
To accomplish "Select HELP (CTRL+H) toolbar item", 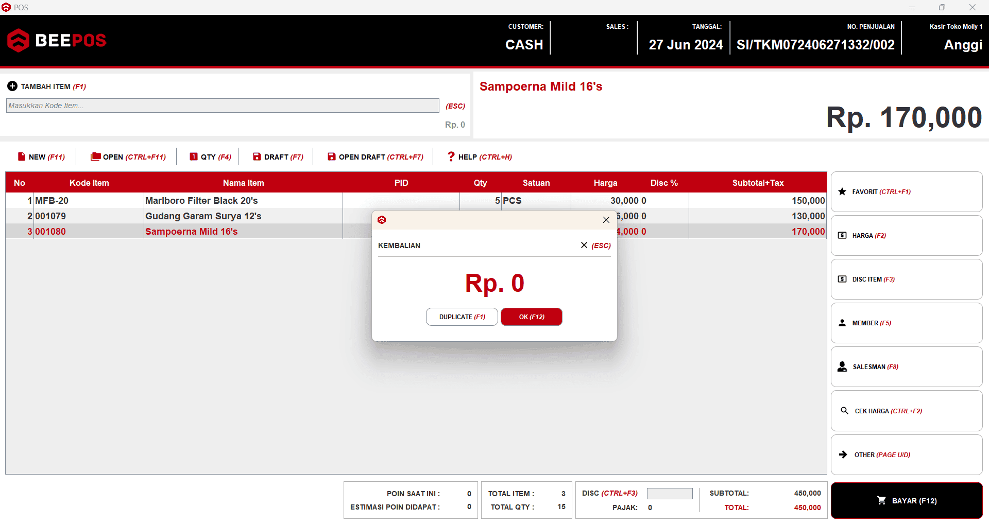I will [x=480, y=157].
